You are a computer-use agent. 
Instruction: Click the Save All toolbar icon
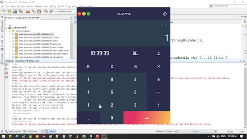[x=21, y=11]
